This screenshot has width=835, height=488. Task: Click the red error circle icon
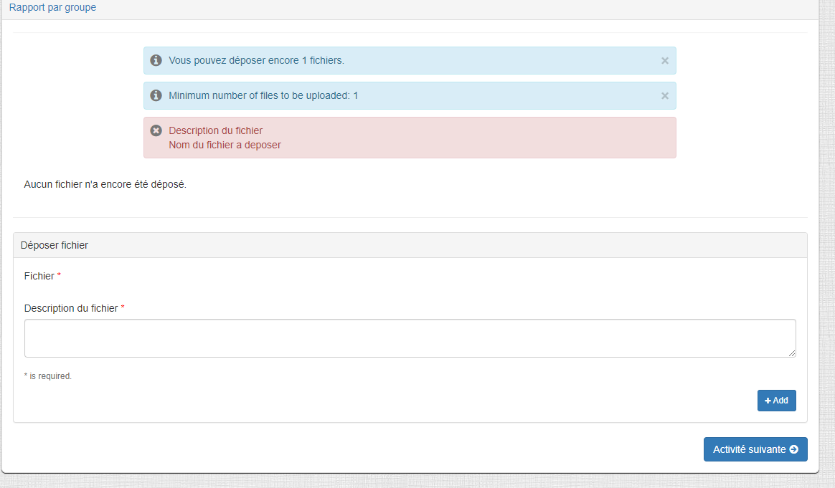pos(156,130)
